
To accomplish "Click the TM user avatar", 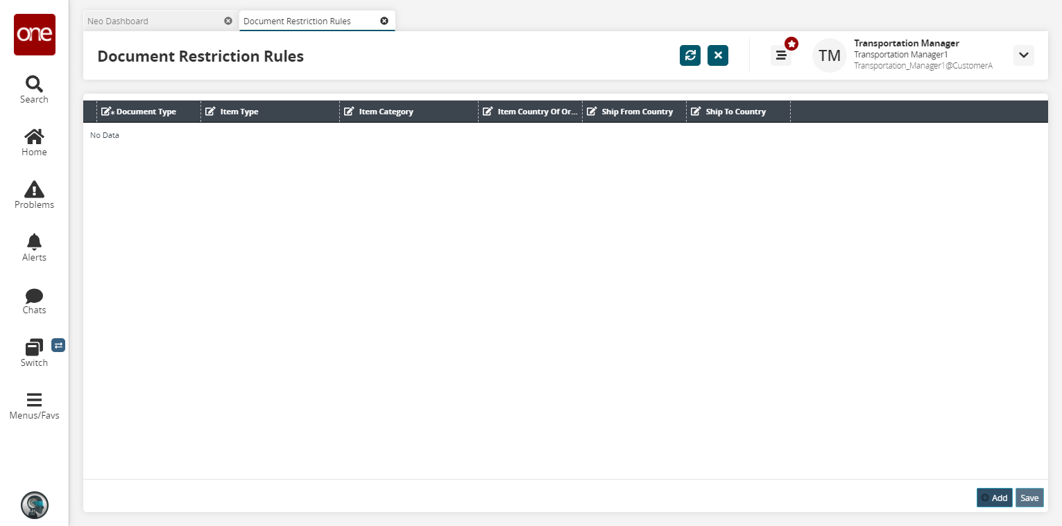I will coord(830,55).
